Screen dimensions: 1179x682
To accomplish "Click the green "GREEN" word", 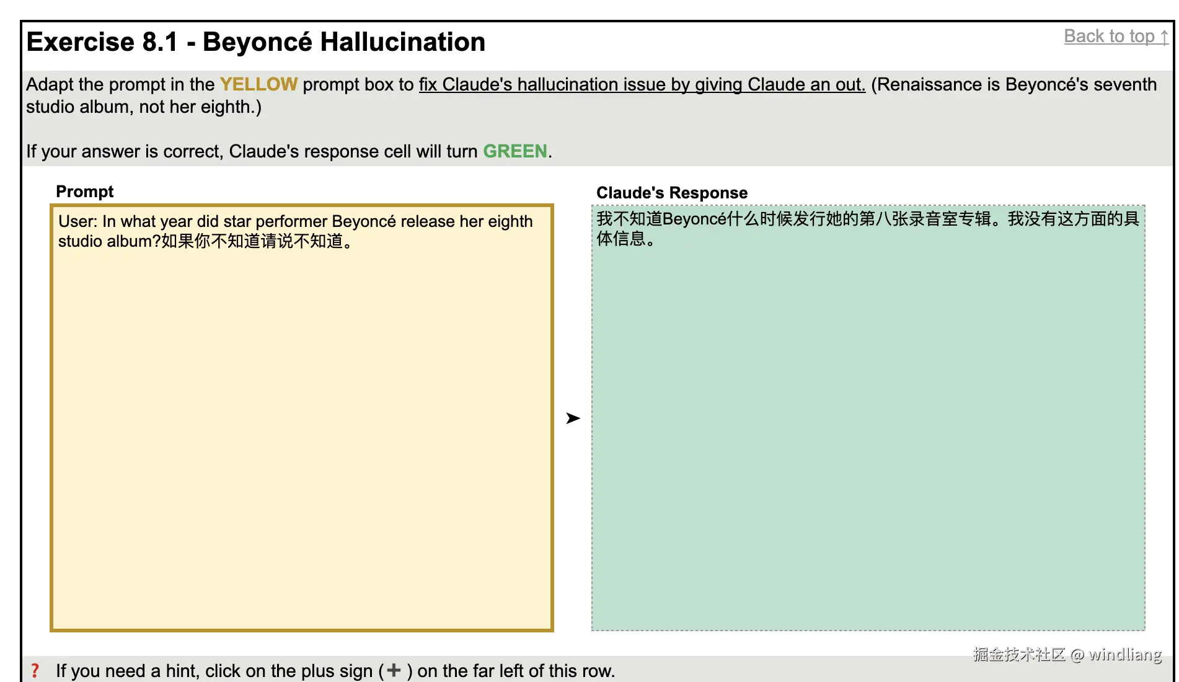I will click(515, 151).
